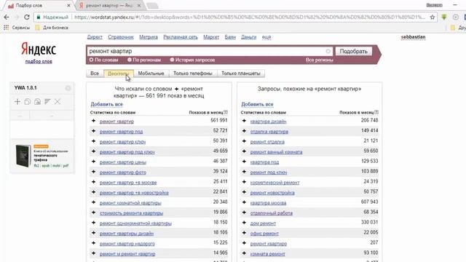This screenshot has width=466, height=262.
Task: Select 'По регионам' radio button
Action: click(x=130, y=60)
